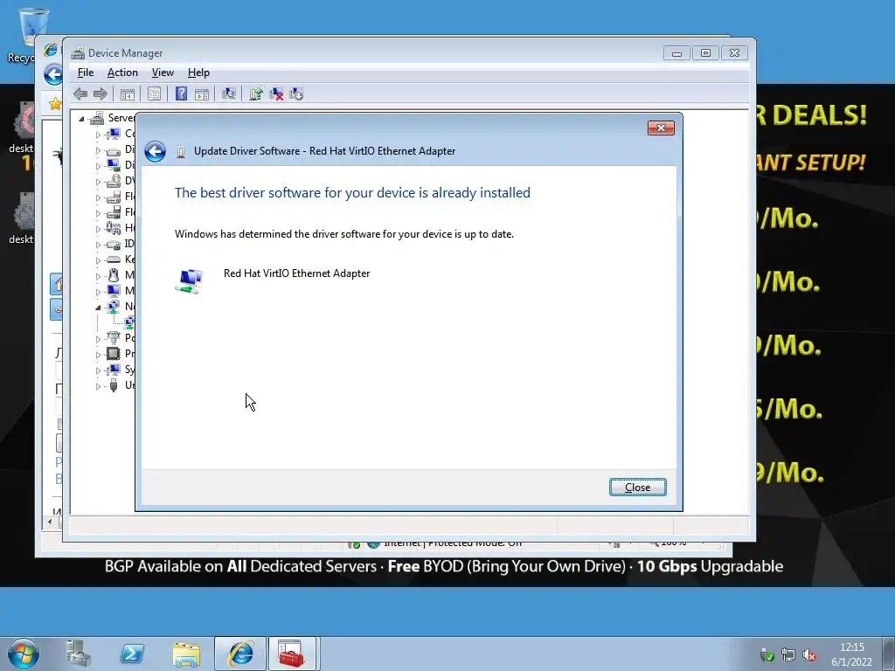This screenshot has width=895, height=671.
Task: Open the Help menu
Action: click(x=198, y=73)
